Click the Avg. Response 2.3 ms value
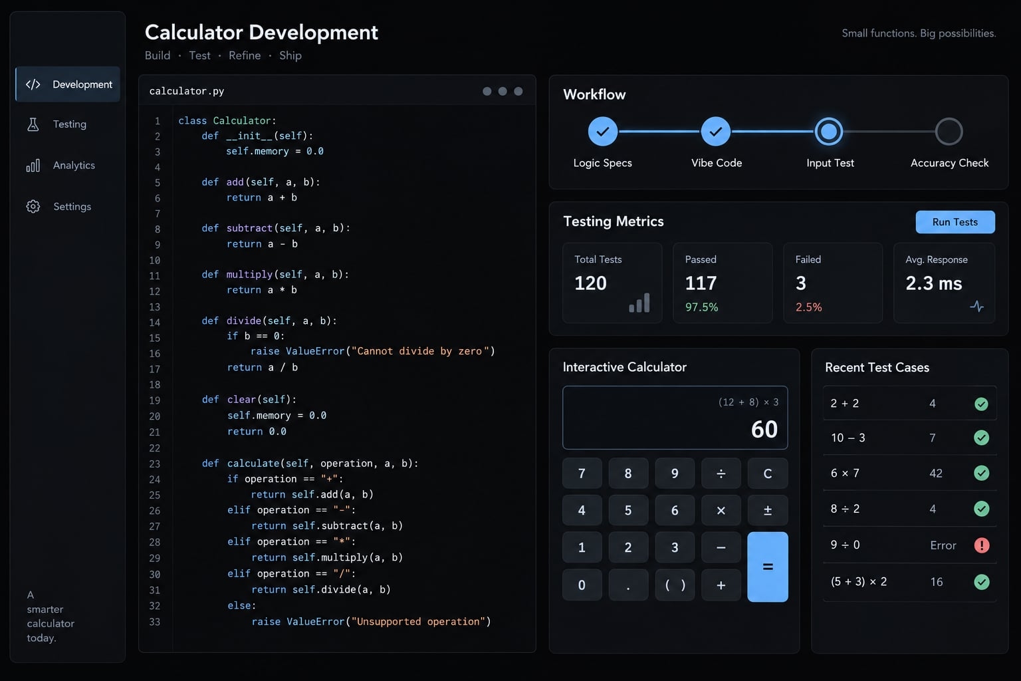Viewport: 1021px width, 681px height. (x=933, y=283)
